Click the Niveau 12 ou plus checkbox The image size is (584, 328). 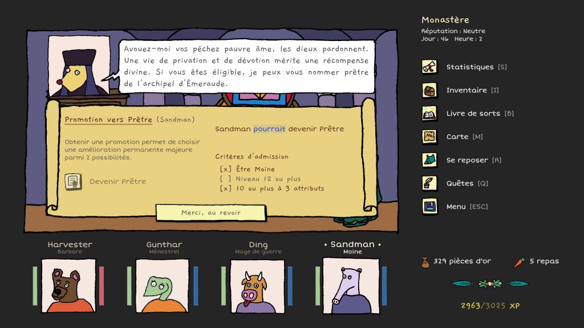(225, 179)
